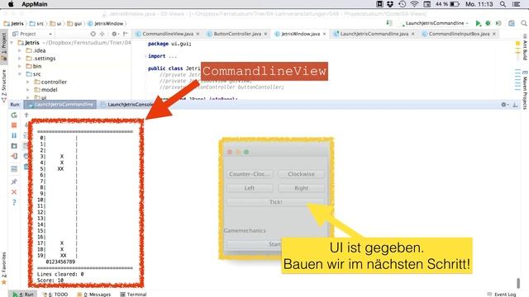The image size is (529, 297).
Task: Open the Terminal tool window tab
Action: pos(134,295)
